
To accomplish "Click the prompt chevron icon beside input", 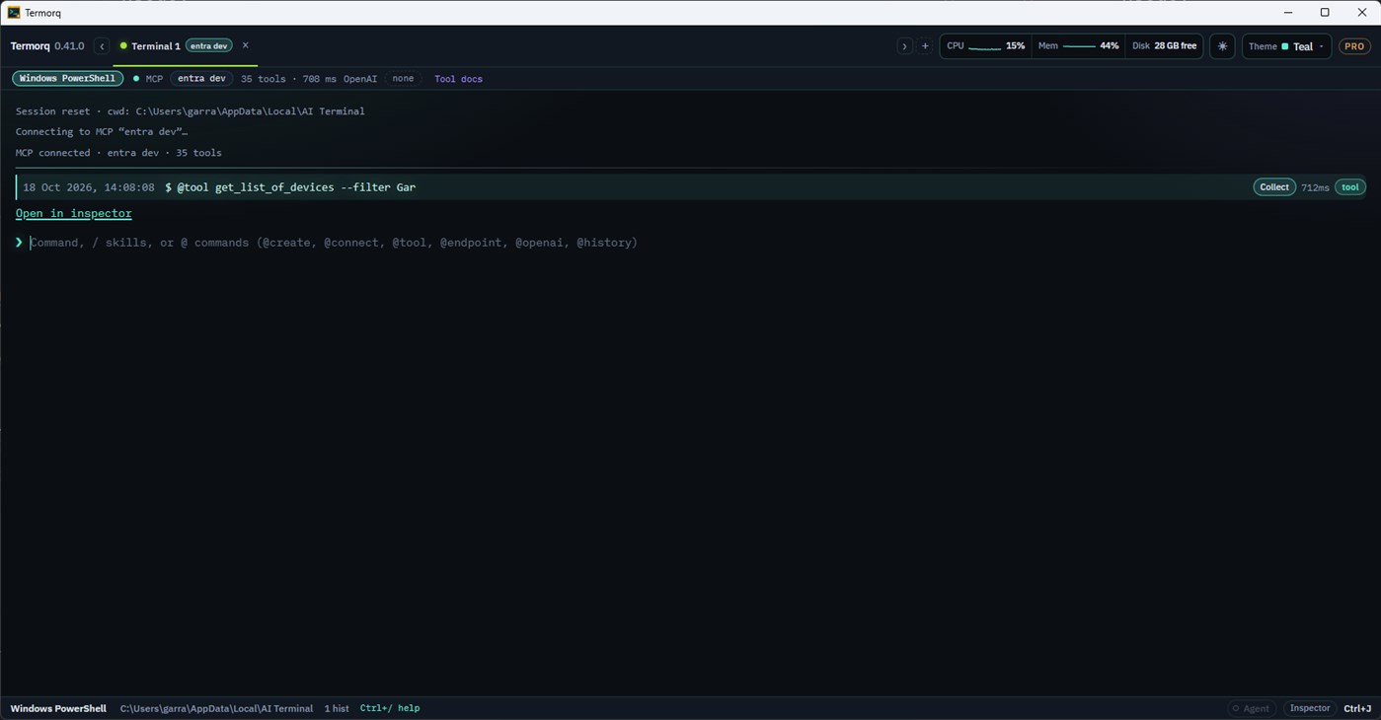I will (19, 243).
